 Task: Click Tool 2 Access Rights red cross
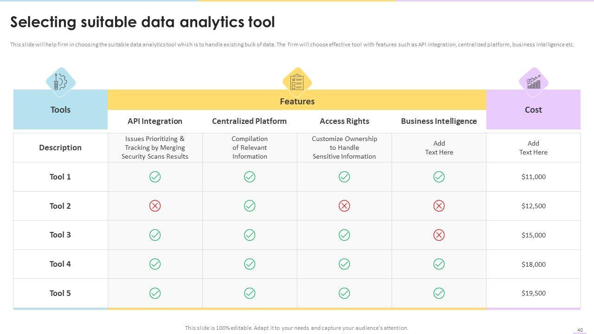(344, 206)
